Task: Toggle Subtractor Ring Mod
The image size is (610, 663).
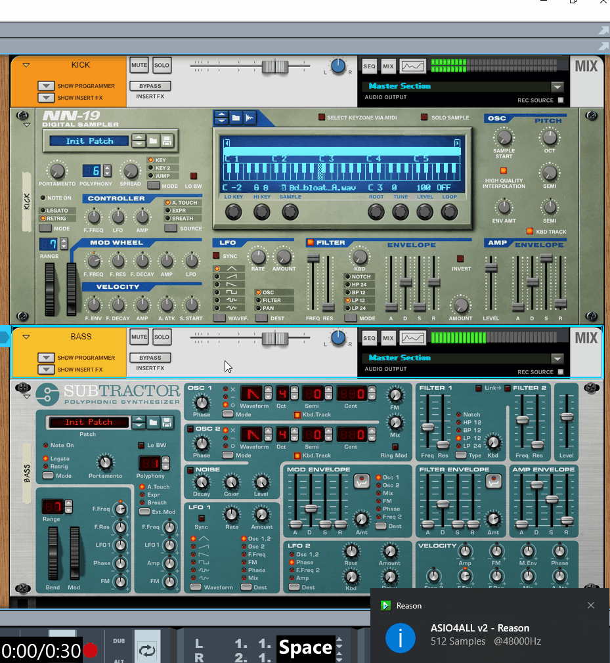Action: (x=395, y=446)
